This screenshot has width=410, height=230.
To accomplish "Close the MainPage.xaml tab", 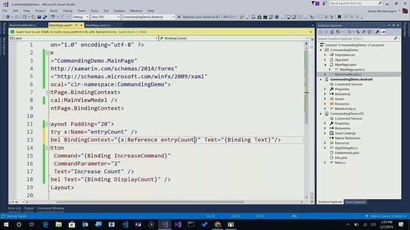I will pyautogui.click(x=81, y=25).
